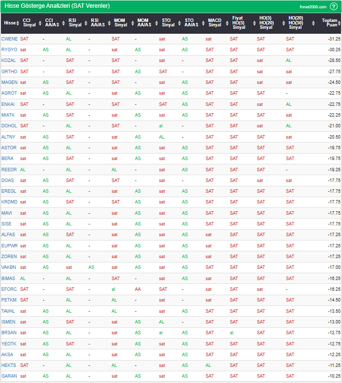Select the -28.50 score of KOZAL

click(334, 60)
